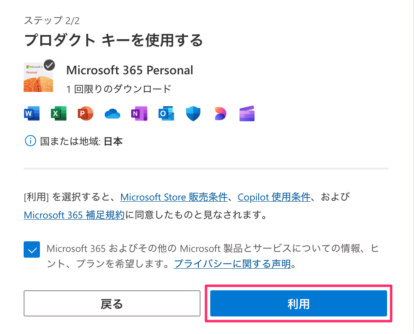Click the Microsoft Defender shield icon
The width and height of the screenshot is (414, 334).
(x=193, y=114)
